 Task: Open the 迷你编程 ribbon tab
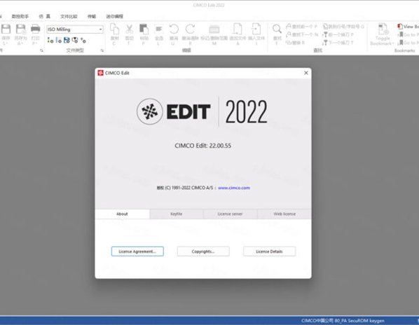pos(114,16)
